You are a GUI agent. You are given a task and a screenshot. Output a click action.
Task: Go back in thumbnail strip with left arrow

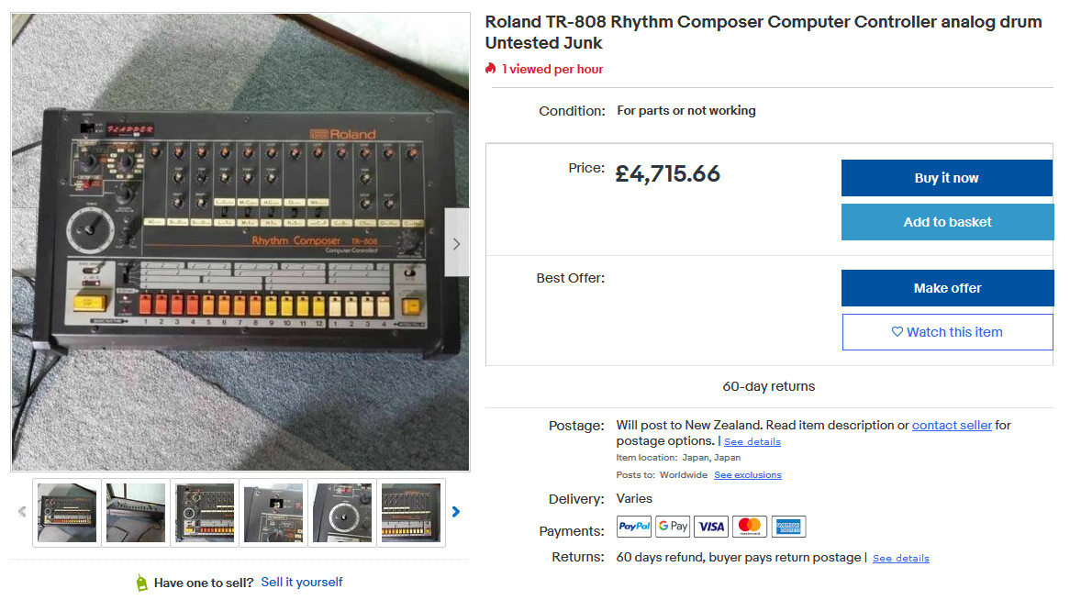click(x=22, y=511)
